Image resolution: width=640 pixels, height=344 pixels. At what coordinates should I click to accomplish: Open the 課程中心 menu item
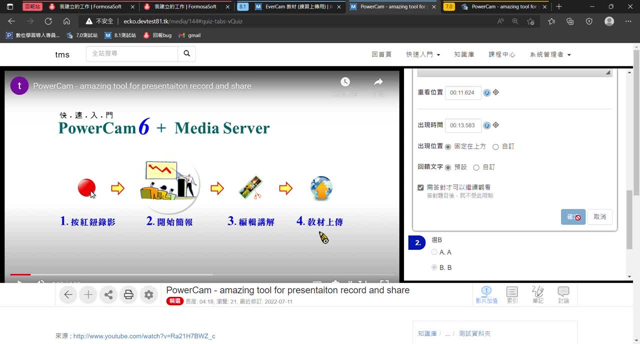point(502,54)
